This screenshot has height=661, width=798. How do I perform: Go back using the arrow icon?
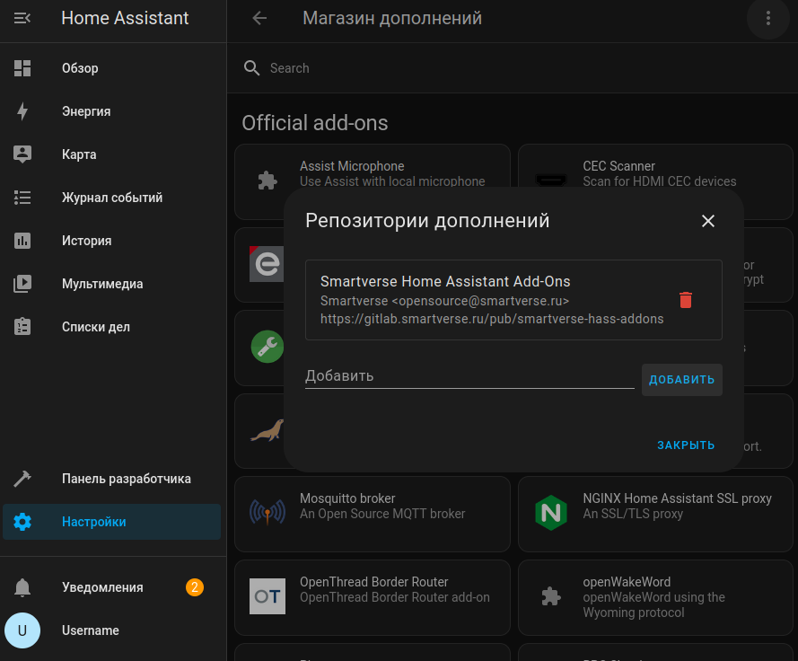click(259, 18)
